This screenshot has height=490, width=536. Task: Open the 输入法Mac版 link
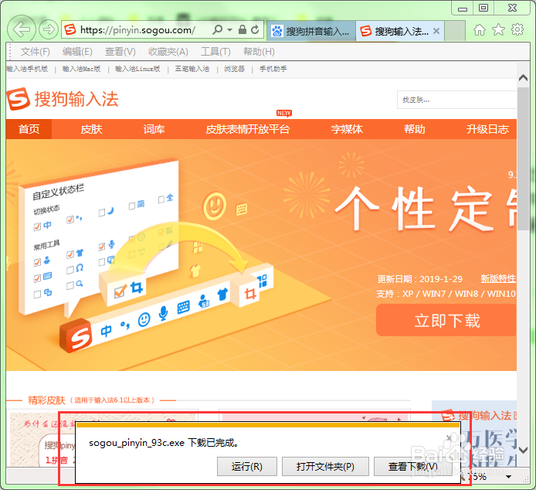(x=81, y=69)
